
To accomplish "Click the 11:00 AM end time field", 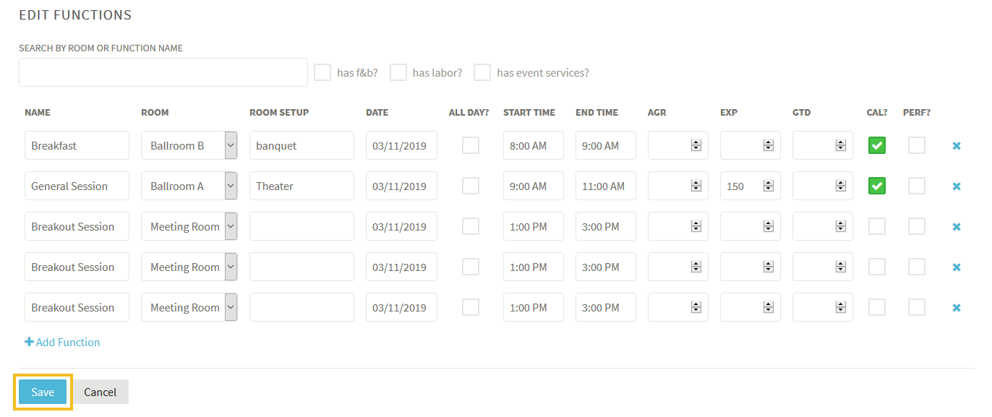I will (606, 186).
